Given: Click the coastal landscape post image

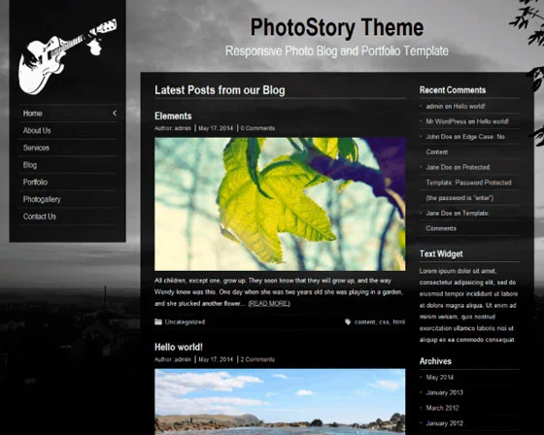Looking at the screenshot, I should pos(280,402).
